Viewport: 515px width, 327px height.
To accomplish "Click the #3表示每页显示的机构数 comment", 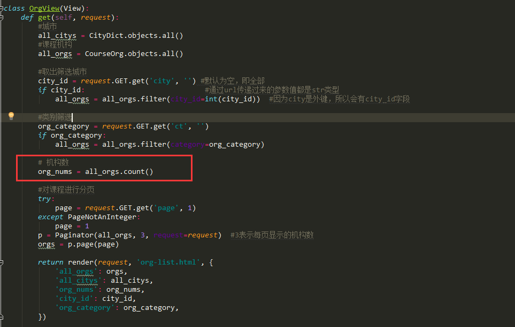I will [x=272, y=235].
